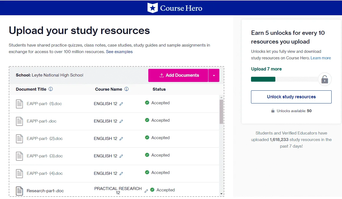Screen dimensions: 342x199
Task: Open info icon next to Course Name
Action: tap(126, 89)
